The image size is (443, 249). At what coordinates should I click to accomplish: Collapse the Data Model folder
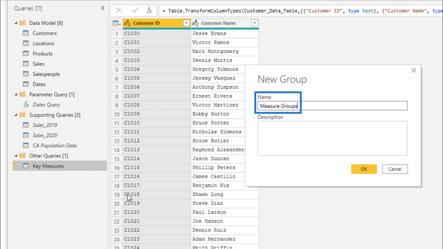pos(16,23)
